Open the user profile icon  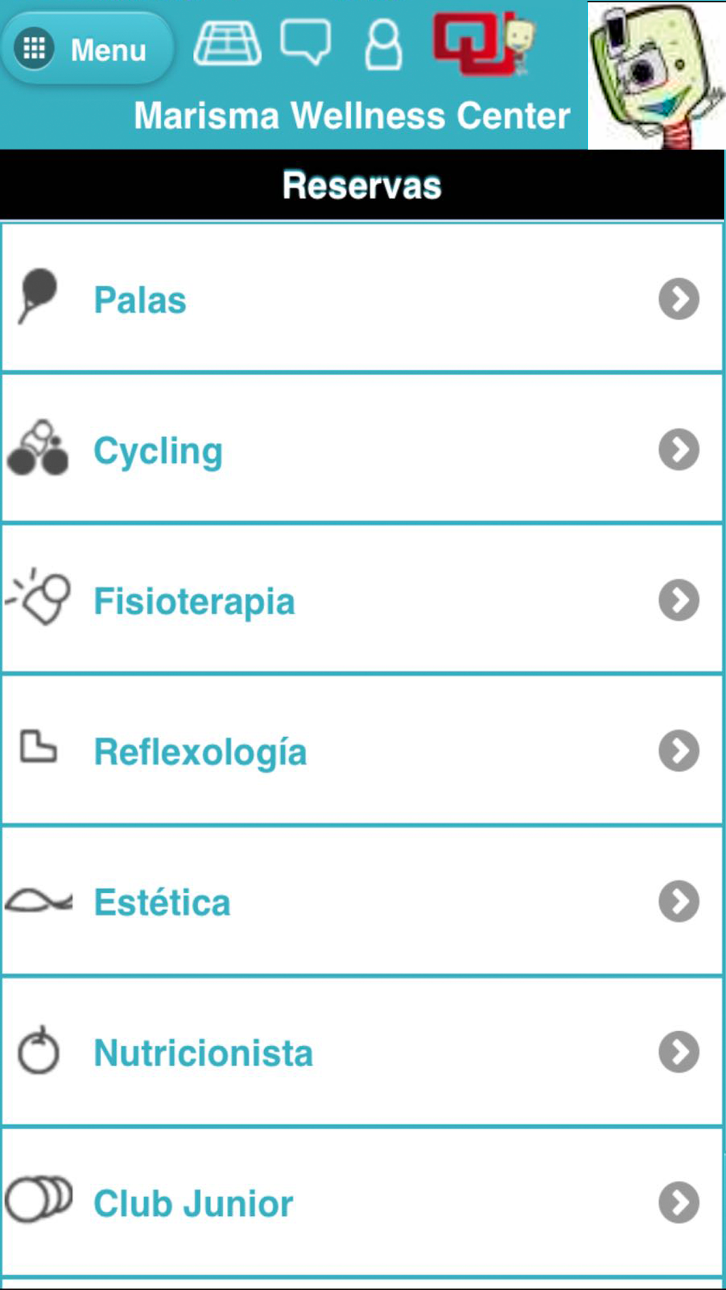coord(383,45)
